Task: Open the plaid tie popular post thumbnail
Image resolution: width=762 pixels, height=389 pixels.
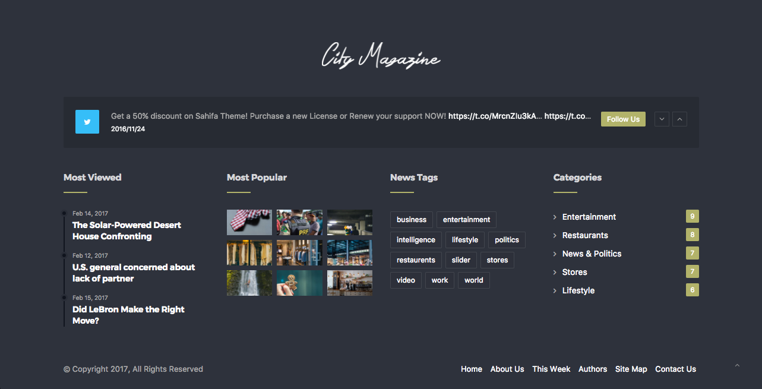Action: tap(249, 222)
